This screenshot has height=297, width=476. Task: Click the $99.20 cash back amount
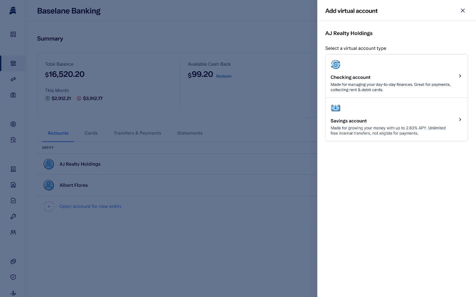pyautogui.click(x=201, y=74)
